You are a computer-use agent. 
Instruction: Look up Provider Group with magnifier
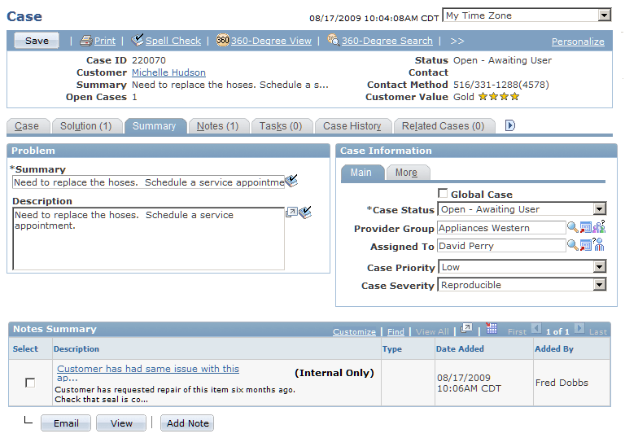[x=572, y=227]
